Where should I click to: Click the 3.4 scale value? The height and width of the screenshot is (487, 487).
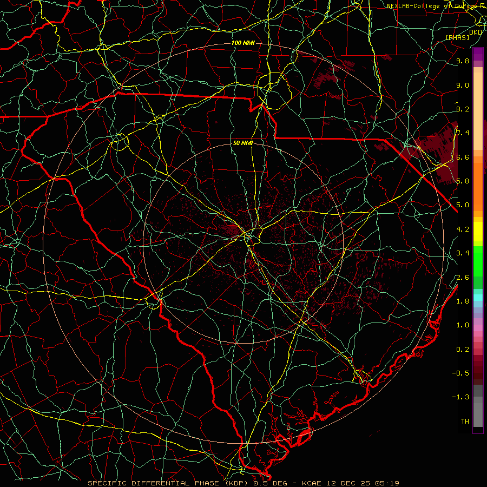click(x=463, y=253)
